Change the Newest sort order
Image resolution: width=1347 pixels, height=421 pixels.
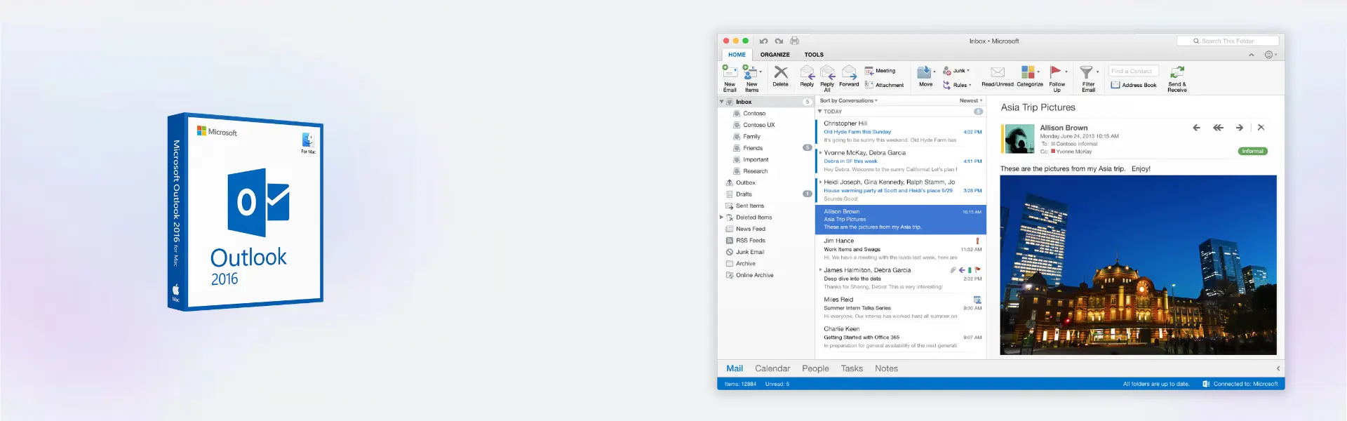click(971, 101)
